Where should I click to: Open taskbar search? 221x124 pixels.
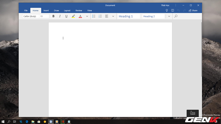(x=9, y=122)
